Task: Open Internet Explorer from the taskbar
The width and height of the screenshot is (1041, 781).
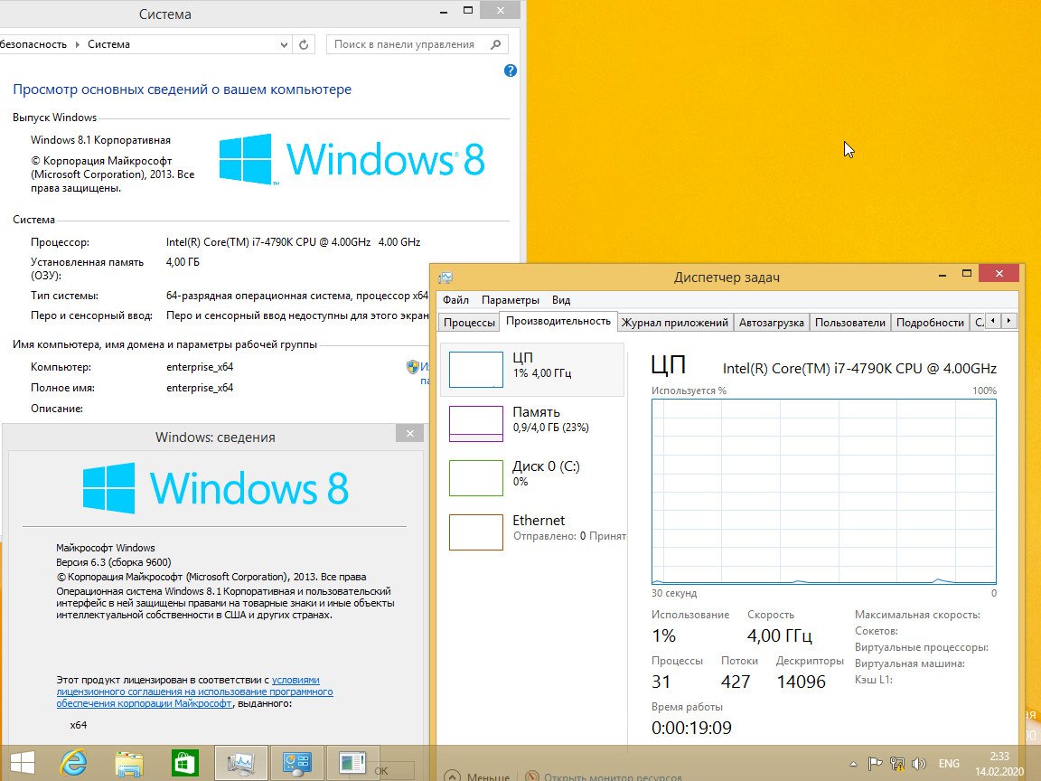Action: tap(74, 763)
